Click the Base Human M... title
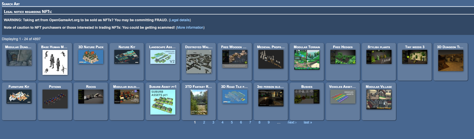The width and height of the screenshot is (474, 139). (54, 47)
